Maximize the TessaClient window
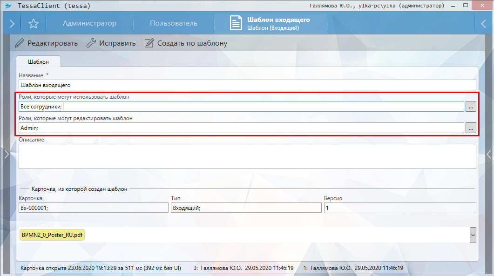 click(466, 6)
